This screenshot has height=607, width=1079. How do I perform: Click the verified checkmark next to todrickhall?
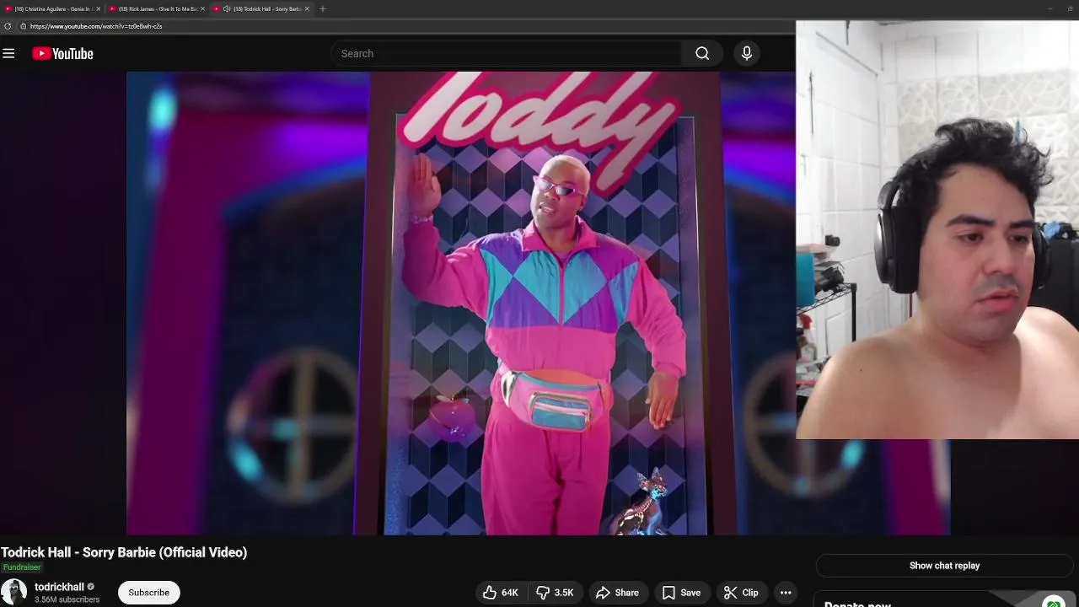pos(91,587)
